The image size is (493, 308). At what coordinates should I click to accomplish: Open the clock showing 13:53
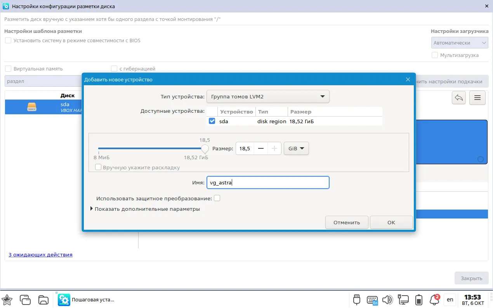(x=473, y=299)
